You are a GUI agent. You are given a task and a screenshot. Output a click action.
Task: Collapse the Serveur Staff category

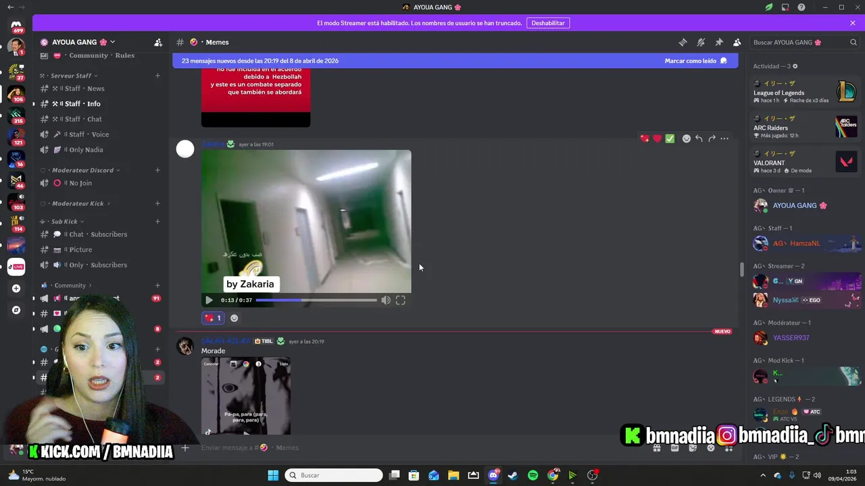coord(70,76)
